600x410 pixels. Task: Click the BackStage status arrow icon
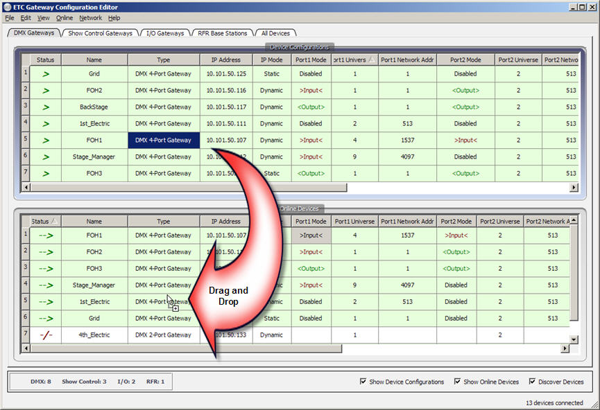point(46,107)
